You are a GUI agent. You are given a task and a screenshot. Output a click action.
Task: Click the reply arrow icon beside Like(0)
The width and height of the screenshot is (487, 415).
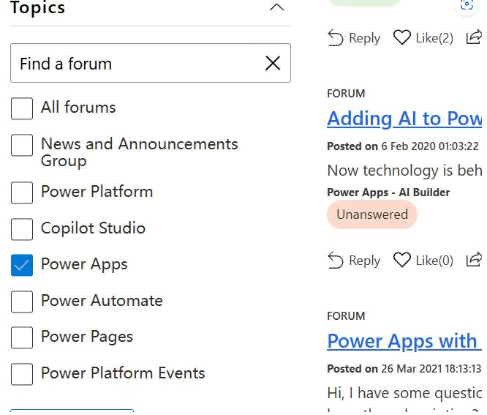click(336, 260)
